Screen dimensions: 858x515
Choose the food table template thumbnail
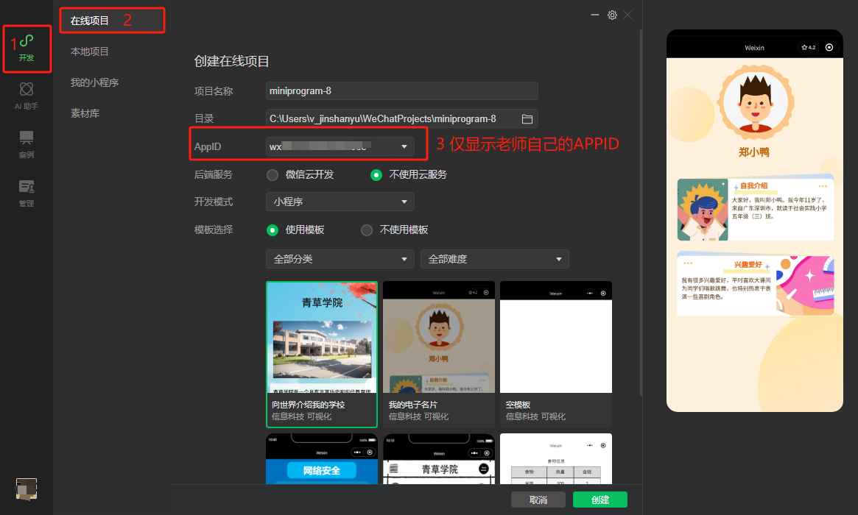556,458
